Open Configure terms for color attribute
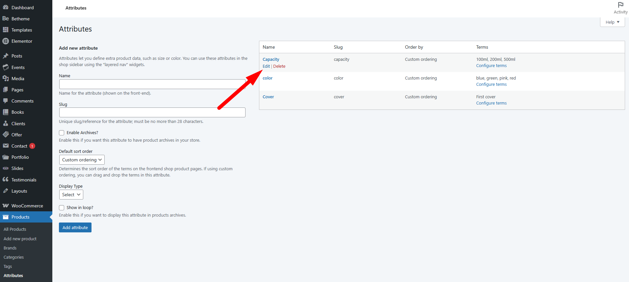This screenshot has width=629, height=282. 491,84
